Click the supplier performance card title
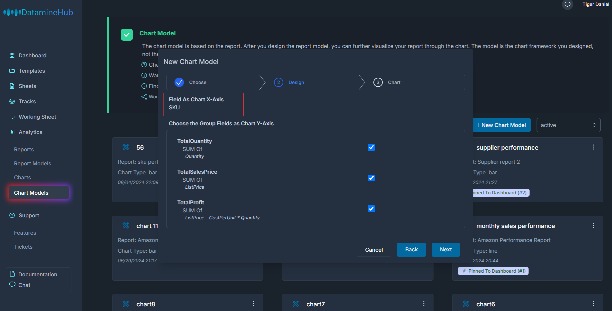 tap(507, 148)
